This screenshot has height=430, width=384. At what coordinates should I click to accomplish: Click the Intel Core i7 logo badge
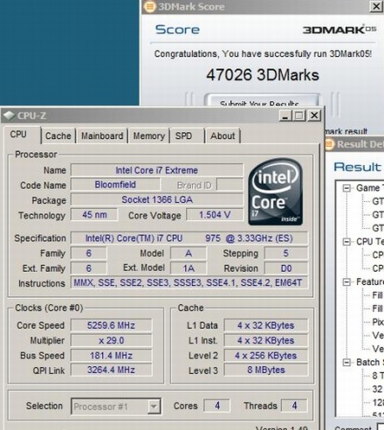275,192
